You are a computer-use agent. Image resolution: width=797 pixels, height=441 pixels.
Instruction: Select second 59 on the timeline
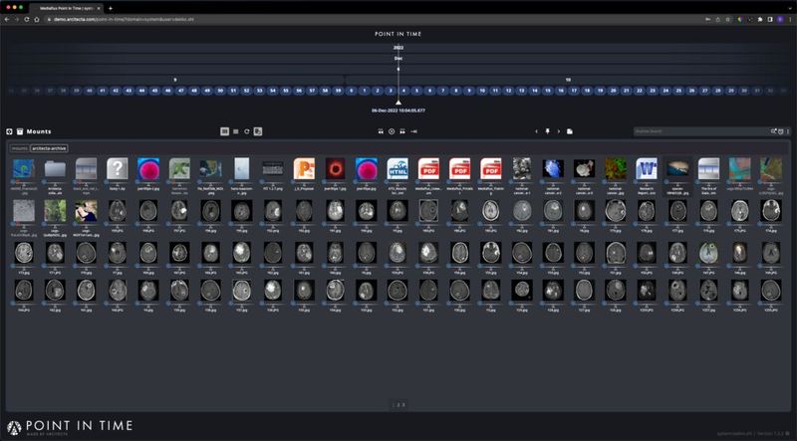click(338, 91)
